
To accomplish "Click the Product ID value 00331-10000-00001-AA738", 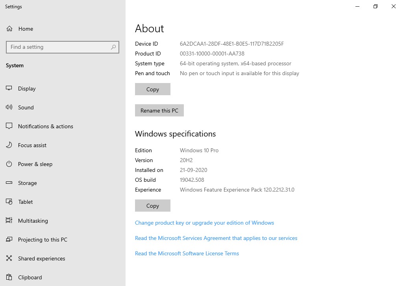I will pos(212,54).
